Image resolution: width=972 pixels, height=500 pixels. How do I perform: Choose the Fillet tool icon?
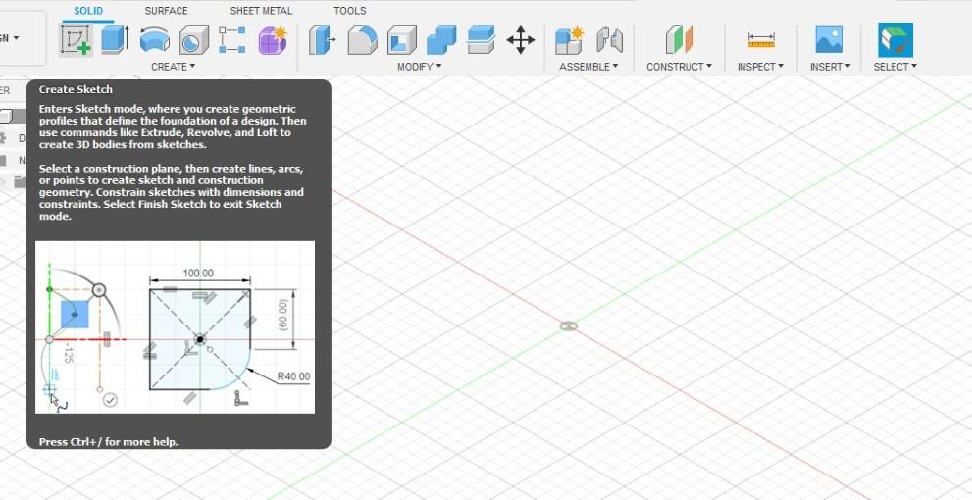tap(362, 40)
